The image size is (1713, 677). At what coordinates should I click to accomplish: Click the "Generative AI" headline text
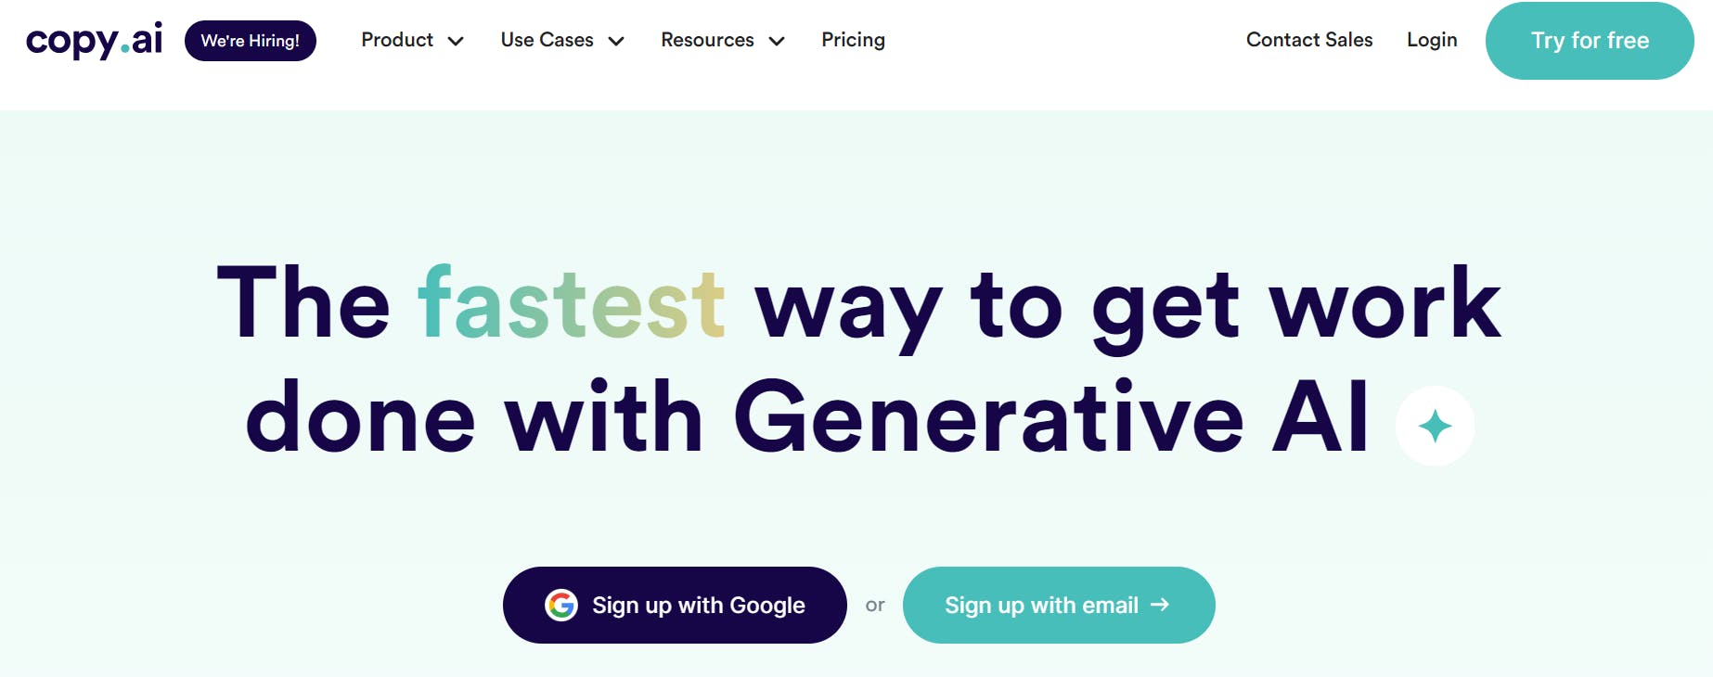(x=1051, y=417)
